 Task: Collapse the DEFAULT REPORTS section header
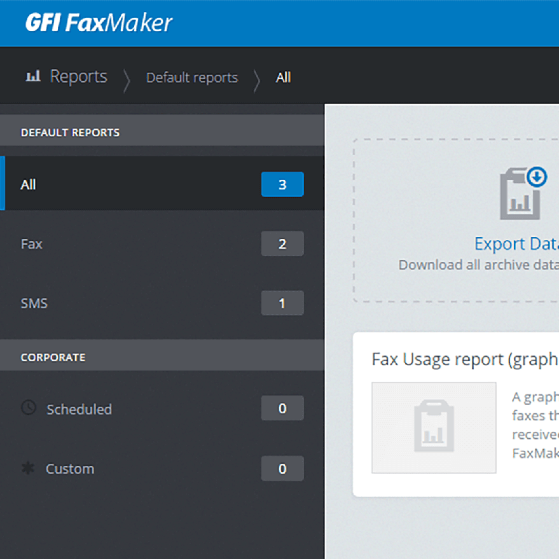[70, 132]
